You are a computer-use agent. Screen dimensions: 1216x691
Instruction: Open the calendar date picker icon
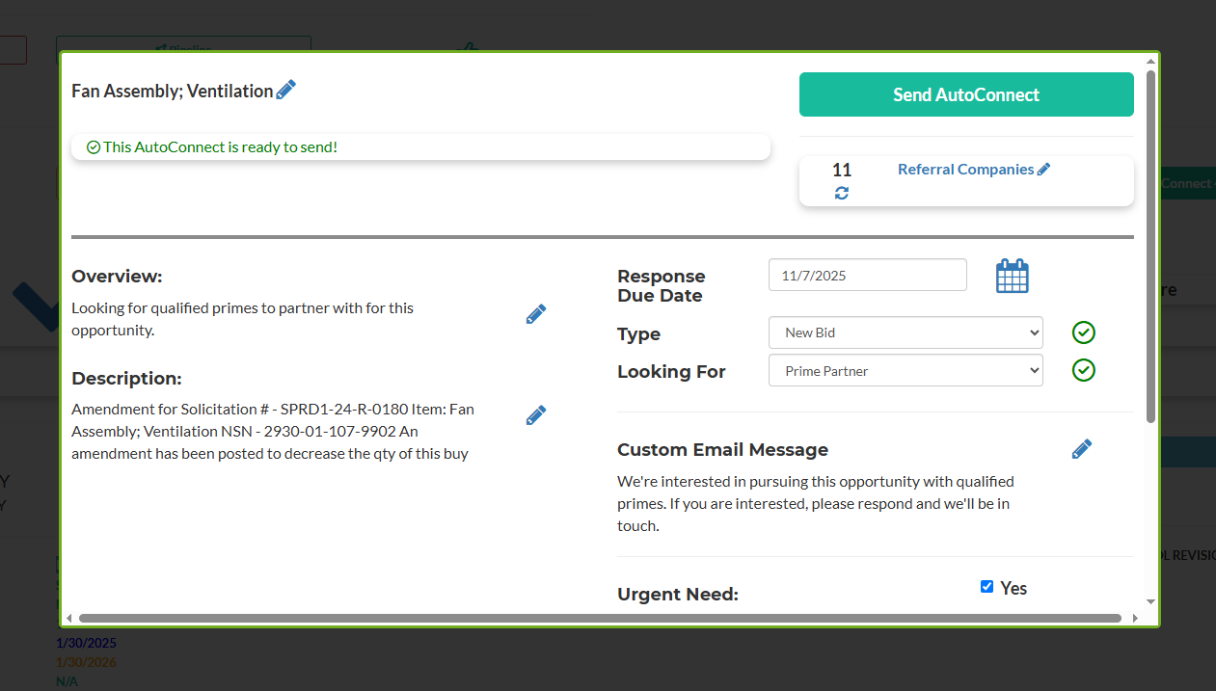coord(1012,277)
